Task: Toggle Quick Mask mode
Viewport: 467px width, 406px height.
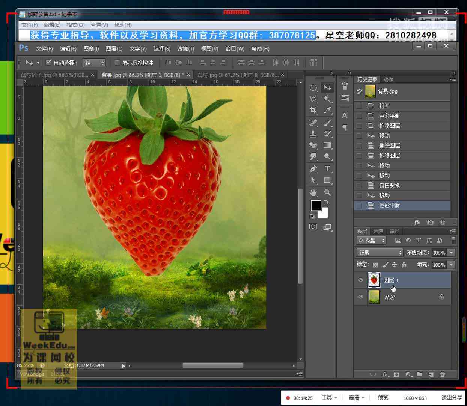Action: point(313,227)
